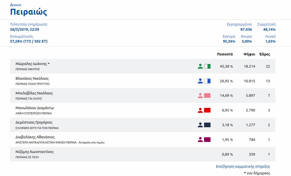The image size is (291, 176).
Task: Click the Ψήφοι column header
Action: 249,54
